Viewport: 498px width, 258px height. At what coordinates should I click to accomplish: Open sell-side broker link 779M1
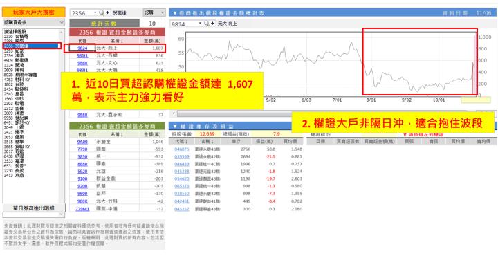point(82,209)
